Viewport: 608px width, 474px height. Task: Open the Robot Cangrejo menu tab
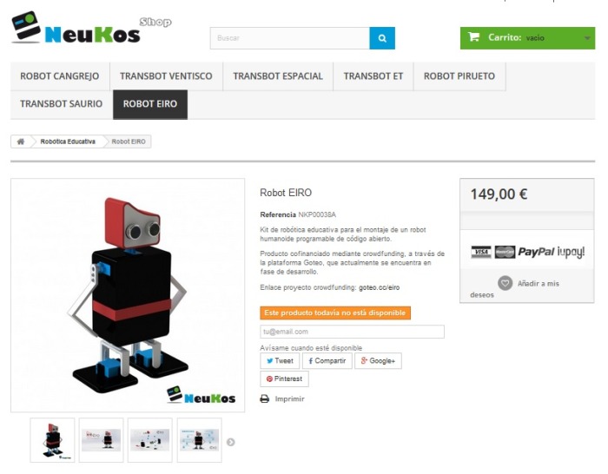[x=60, y=76]
